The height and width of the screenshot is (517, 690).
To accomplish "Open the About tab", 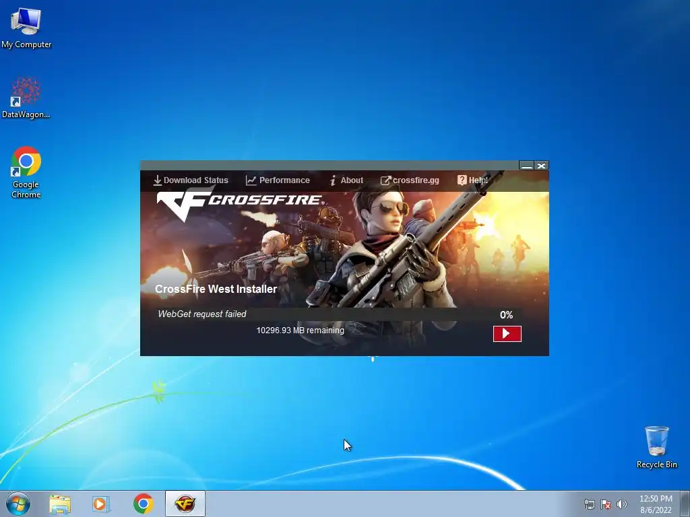I will tap(346, 180).
